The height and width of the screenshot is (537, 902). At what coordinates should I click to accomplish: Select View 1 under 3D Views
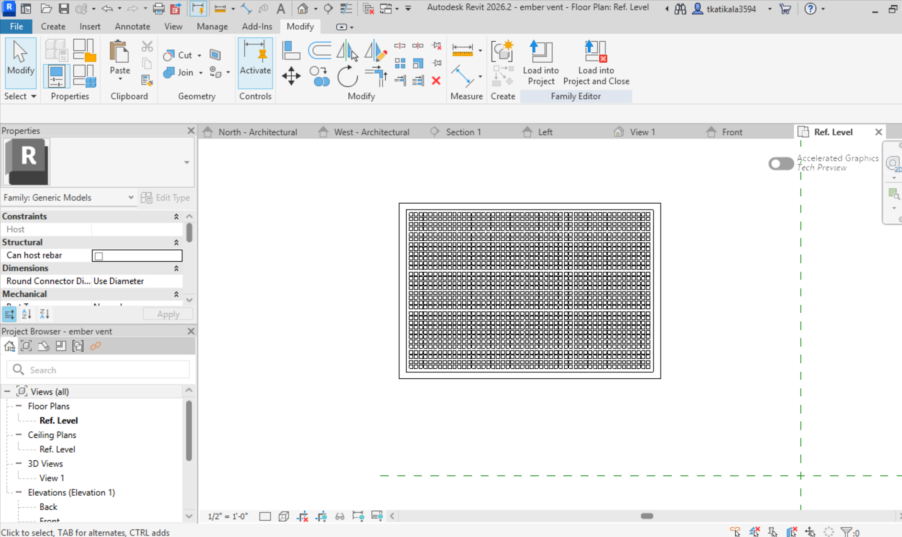[52, 478]
